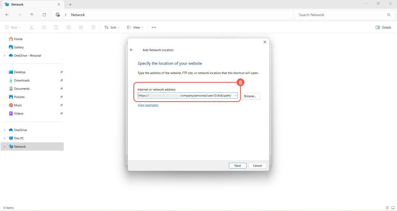The image size is (397, 211).
Task: Click the Up directory arrow icon
Action: coord(32,15)
